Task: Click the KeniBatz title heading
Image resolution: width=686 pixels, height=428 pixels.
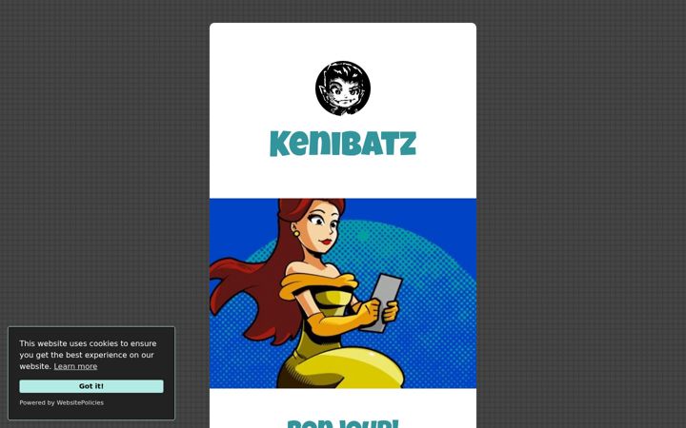Action: (x=343, y=144)
